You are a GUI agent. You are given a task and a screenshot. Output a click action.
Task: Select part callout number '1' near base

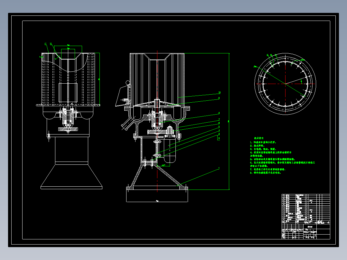pyautogui.click(x=219, y=168)
